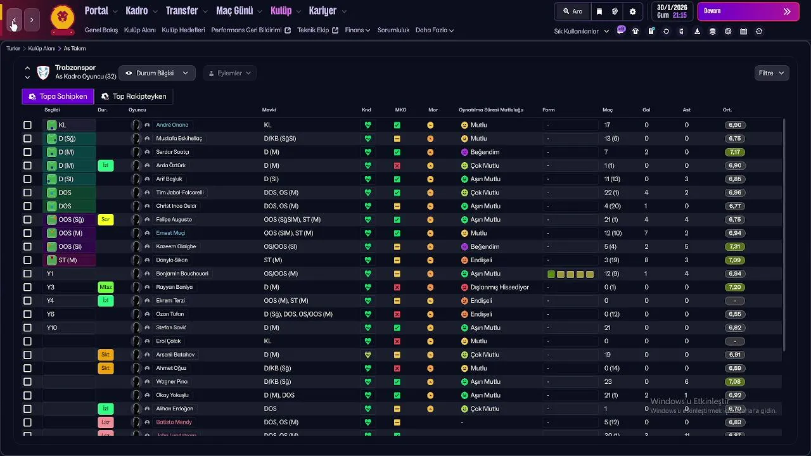This screenshot has height=456, width=811.
Task: Open the globe shortcut icon in favorites row
Action: (728, 31)
